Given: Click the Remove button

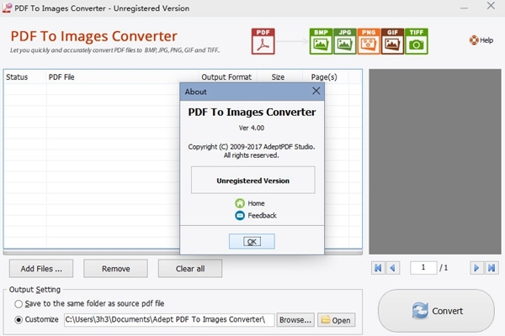Looking at the screenshot, I should pos(115,269).
